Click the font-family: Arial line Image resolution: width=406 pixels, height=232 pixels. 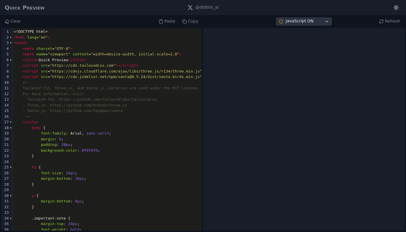[76, 133]
